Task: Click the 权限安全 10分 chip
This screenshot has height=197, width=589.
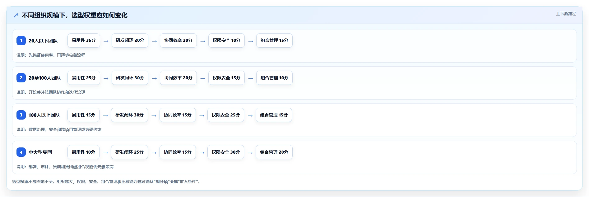Action: pyautogui.click(x=226, y=41)
